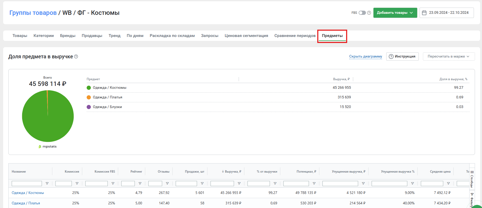This screenshot has width=482, height=208.
Task: Click the FBS help question mark icon
Action: 369,13
